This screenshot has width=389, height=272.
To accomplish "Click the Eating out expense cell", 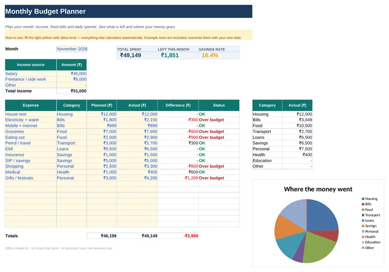I will (31, 137).
